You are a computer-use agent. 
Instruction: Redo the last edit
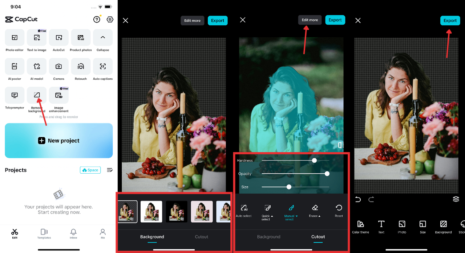tap(371, 199)
